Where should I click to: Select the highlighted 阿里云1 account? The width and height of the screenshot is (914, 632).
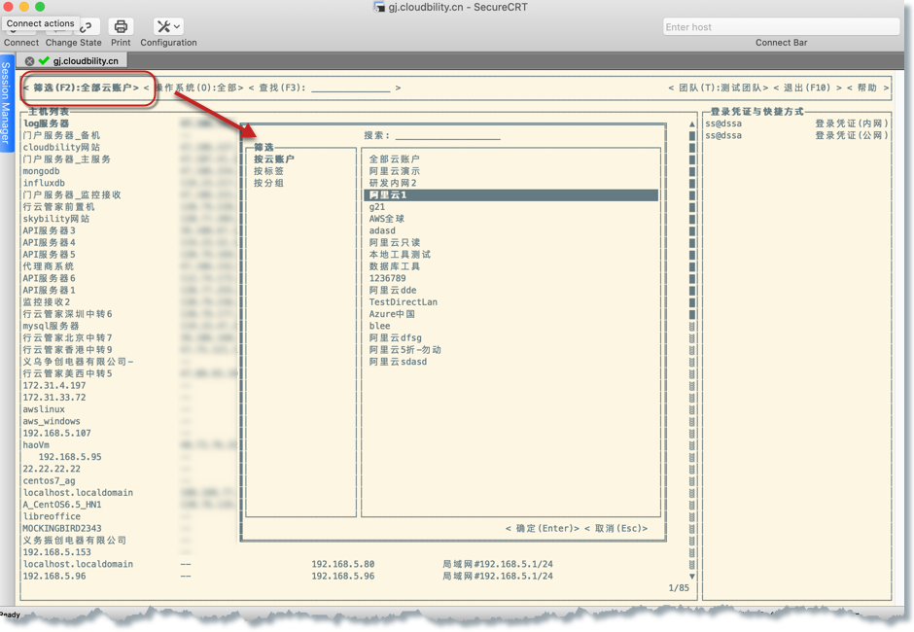point(510,195)
